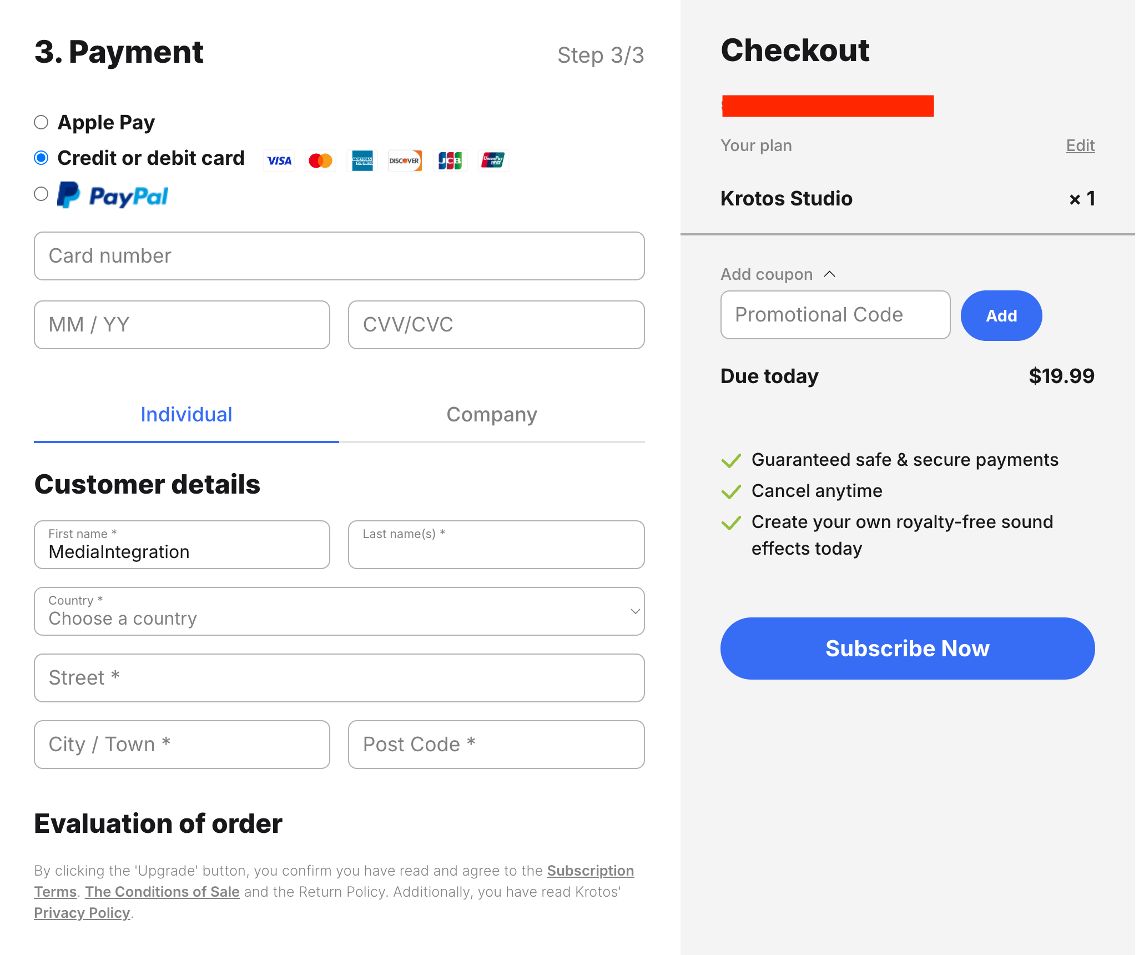Select Credit or debit card option
This screenshot has height=955, width=1139.
[41, 158]
